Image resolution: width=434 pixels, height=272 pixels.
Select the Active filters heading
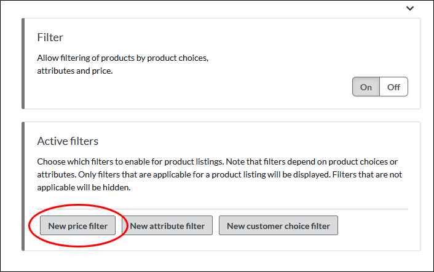68,141
